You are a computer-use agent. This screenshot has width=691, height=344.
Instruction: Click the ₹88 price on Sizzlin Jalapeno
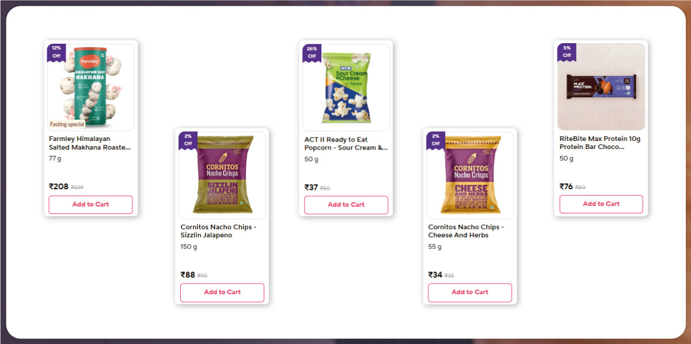point(188,275)
